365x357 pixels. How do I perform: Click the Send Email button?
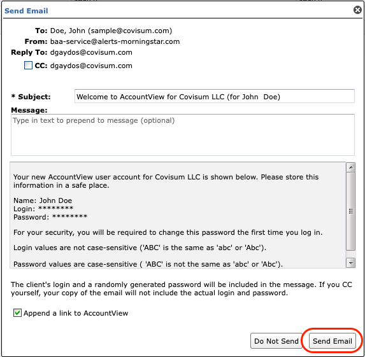coord(332,341)
